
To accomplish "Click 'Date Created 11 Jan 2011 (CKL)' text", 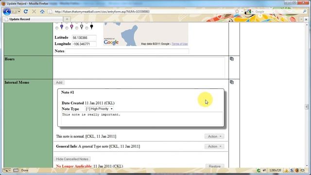I will point(88,103).
